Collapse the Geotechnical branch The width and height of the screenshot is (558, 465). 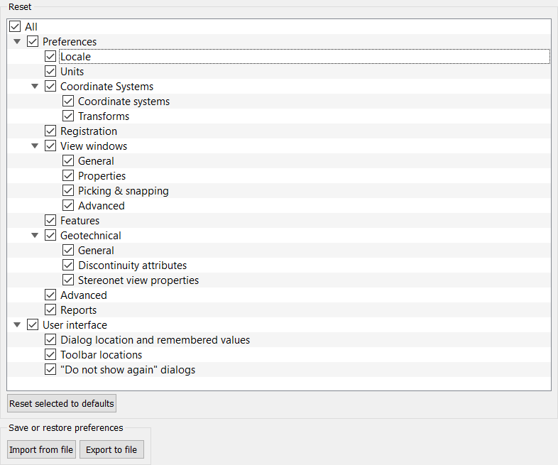tap(35, 236)
